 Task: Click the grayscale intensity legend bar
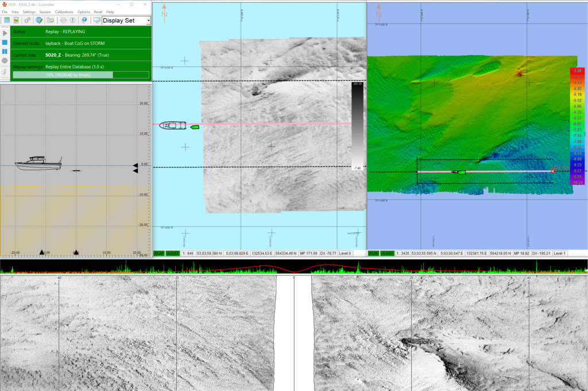[x=357, y=126]
